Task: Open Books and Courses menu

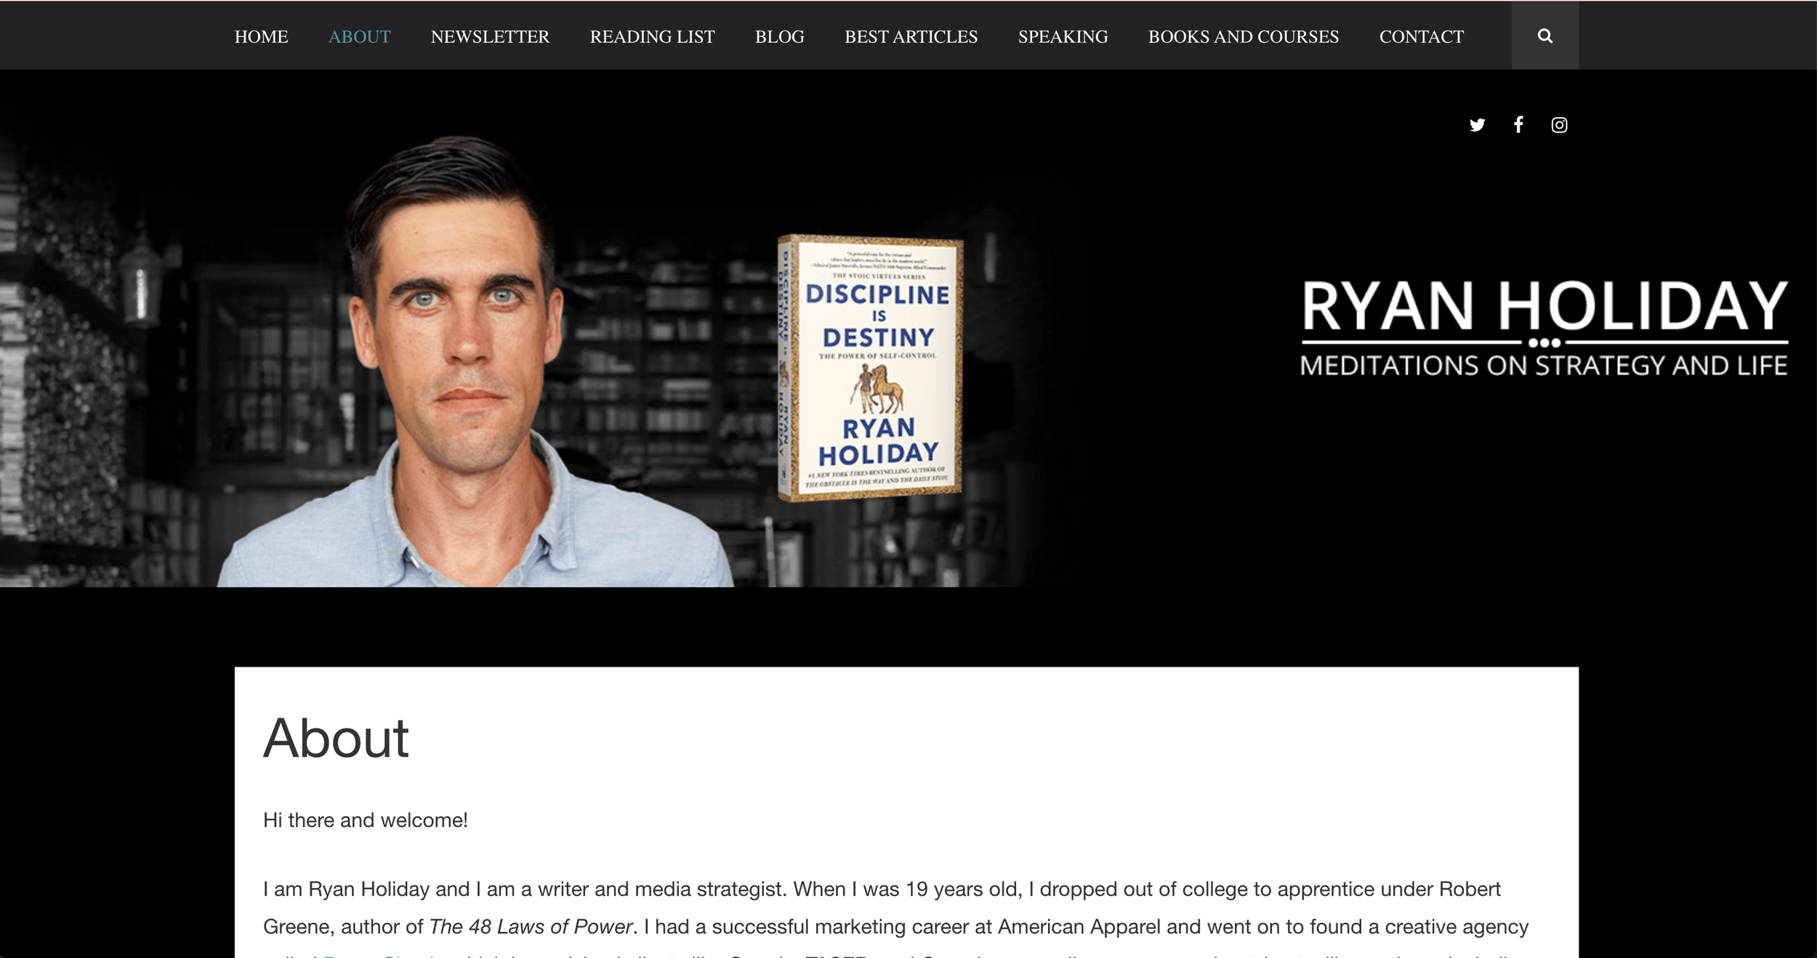Action: click(x=1243, y=36)
